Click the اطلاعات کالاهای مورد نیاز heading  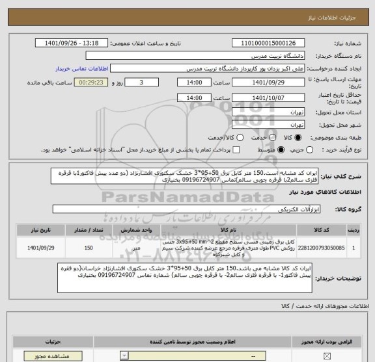[326, 192]
